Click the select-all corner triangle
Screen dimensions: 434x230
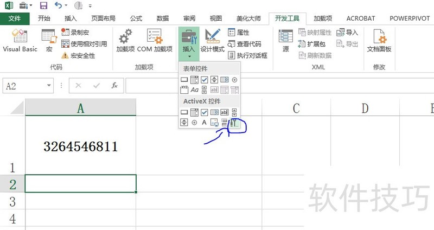coord(17,107)
